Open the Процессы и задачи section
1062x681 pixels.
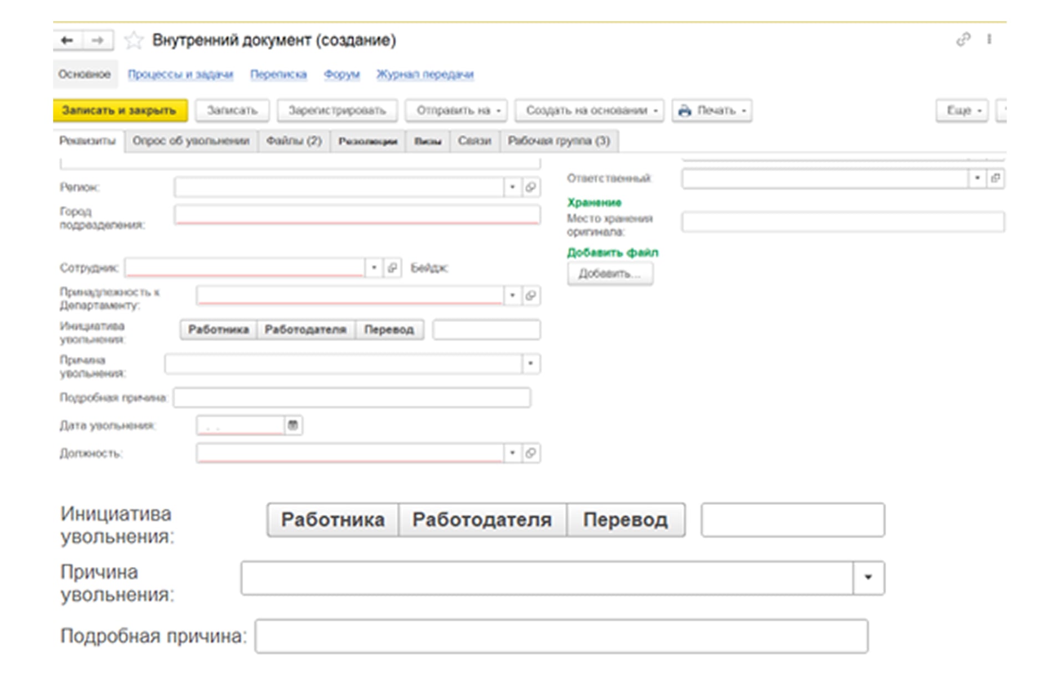[180, 74]
